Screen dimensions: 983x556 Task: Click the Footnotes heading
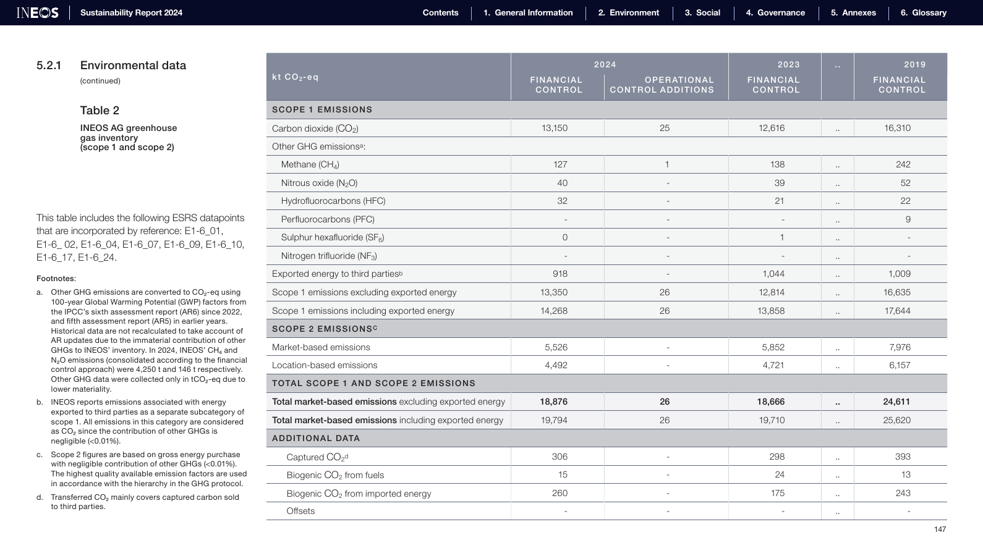click(x=56, y=279)
